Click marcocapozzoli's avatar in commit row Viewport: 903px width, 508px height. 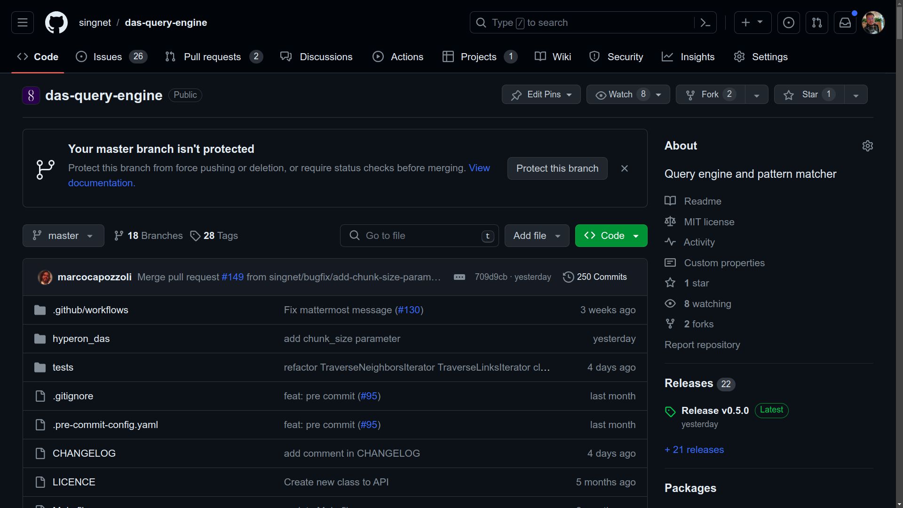[45, 277]
